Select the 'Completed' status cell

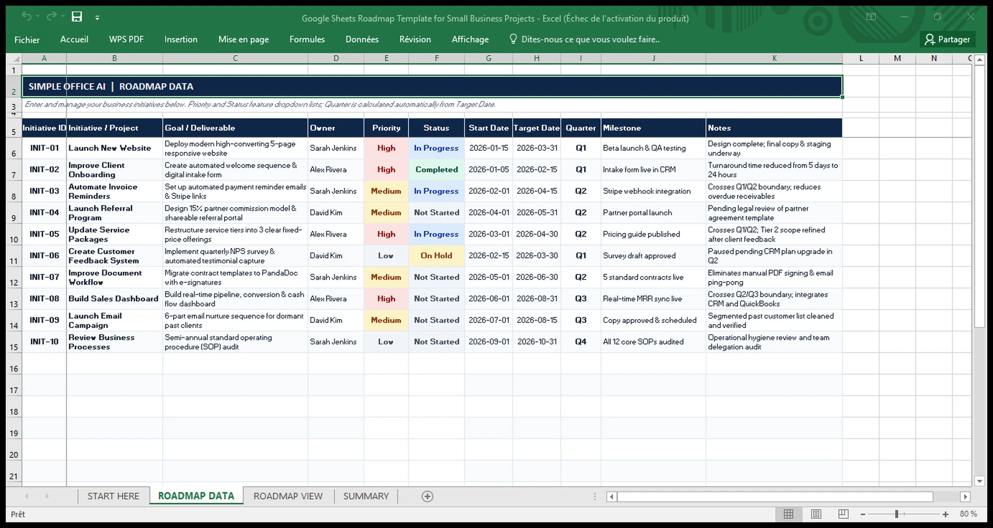tap(437, 169)
